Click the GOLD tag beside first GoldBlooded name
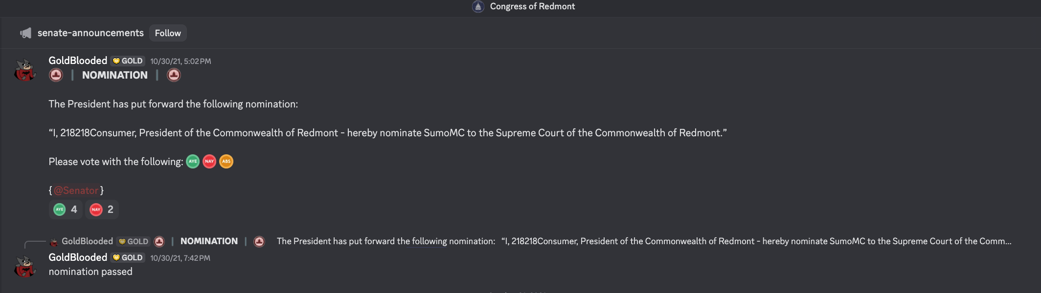Image resolution: width=1041 pixels, height=293 pixels. point(128,61)
